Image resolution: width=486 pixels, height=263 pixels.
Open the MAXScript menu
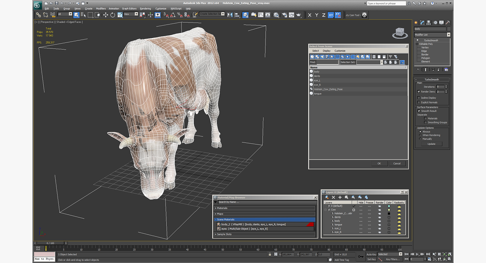coord(176,9)
